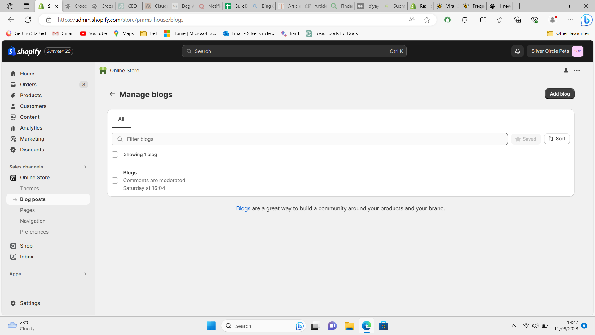Check the box next to Blogs row
Screen dimensions: 595x335
pos(115,181)
